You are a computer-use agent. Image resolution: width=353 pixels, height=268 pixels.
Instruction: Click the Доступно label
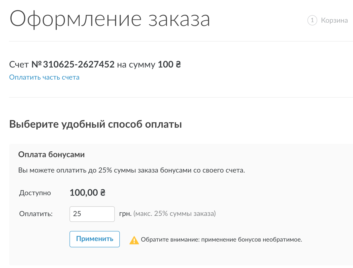point(35,193)
